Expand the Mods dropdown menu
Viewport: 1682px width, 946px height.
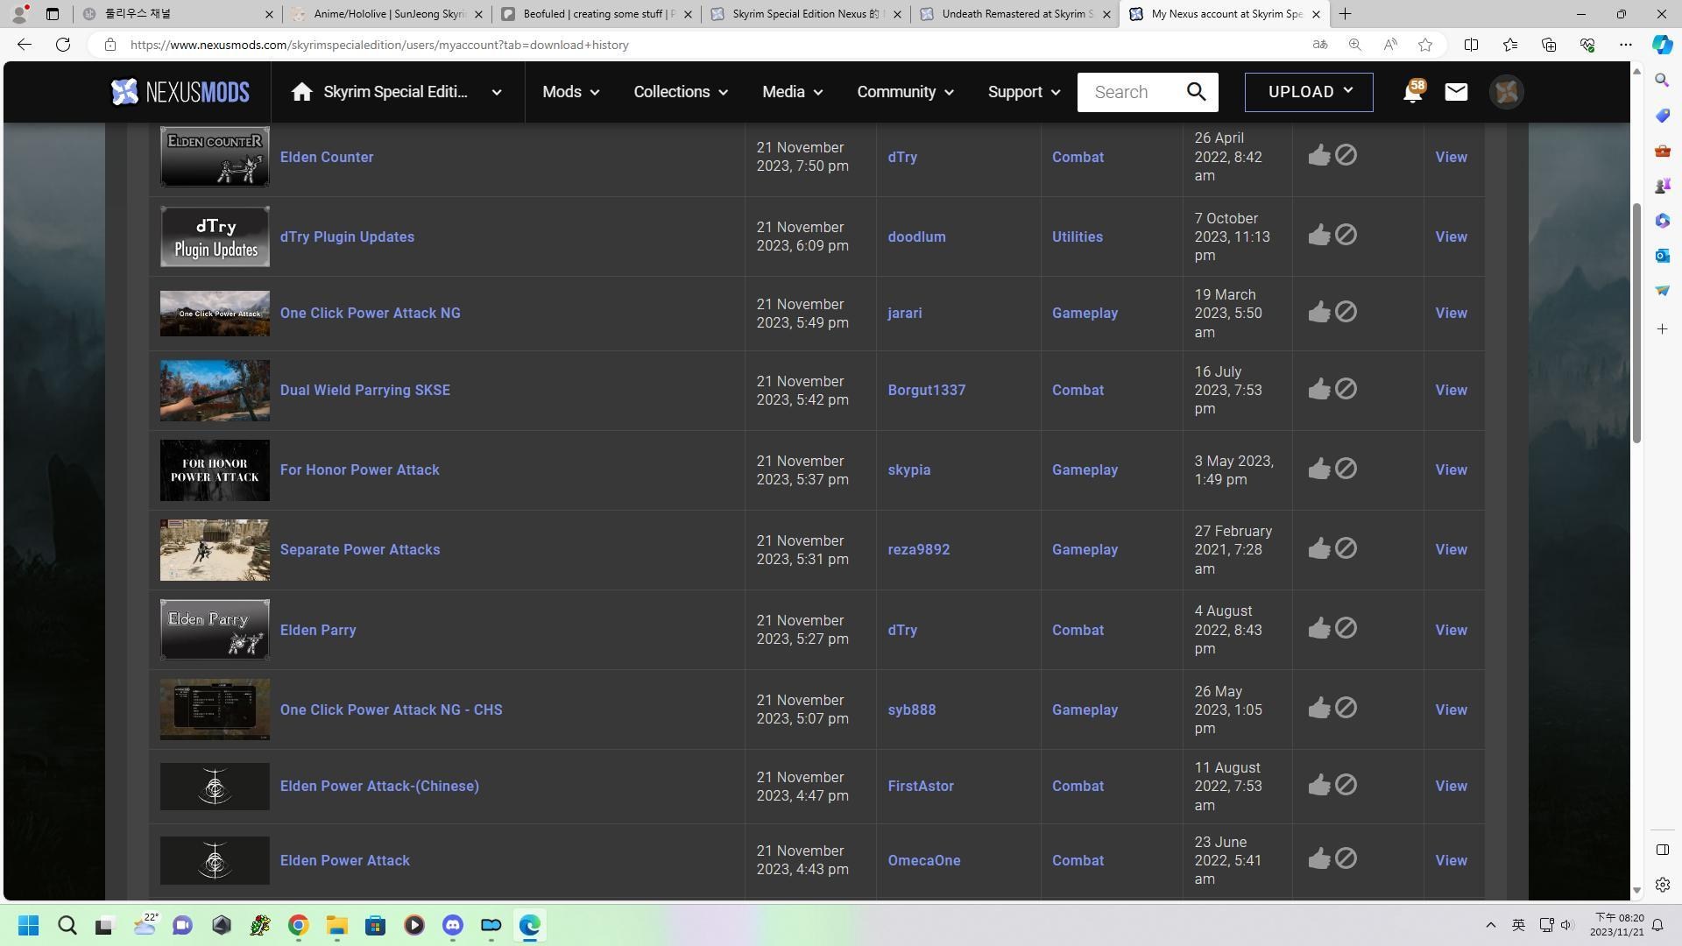[570, 92]
